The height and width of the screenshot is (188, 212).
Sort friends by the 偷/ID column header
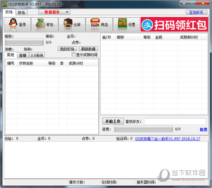click(x=108, y=37)
